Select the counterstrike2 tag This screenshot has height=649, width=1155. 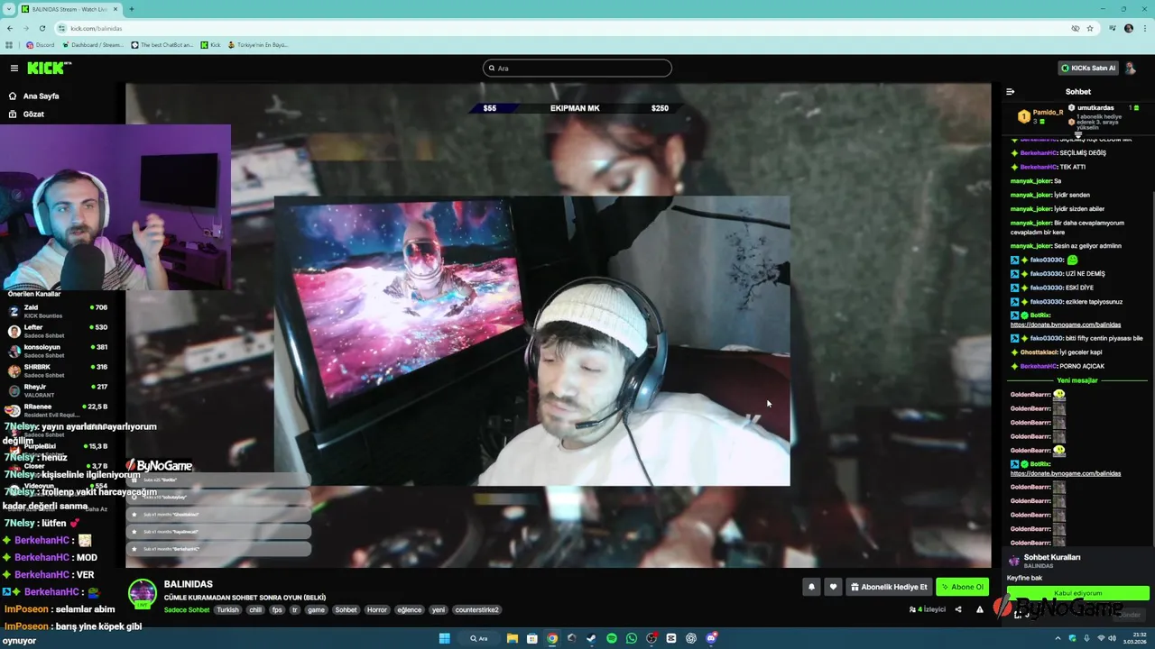click(476, 609)
